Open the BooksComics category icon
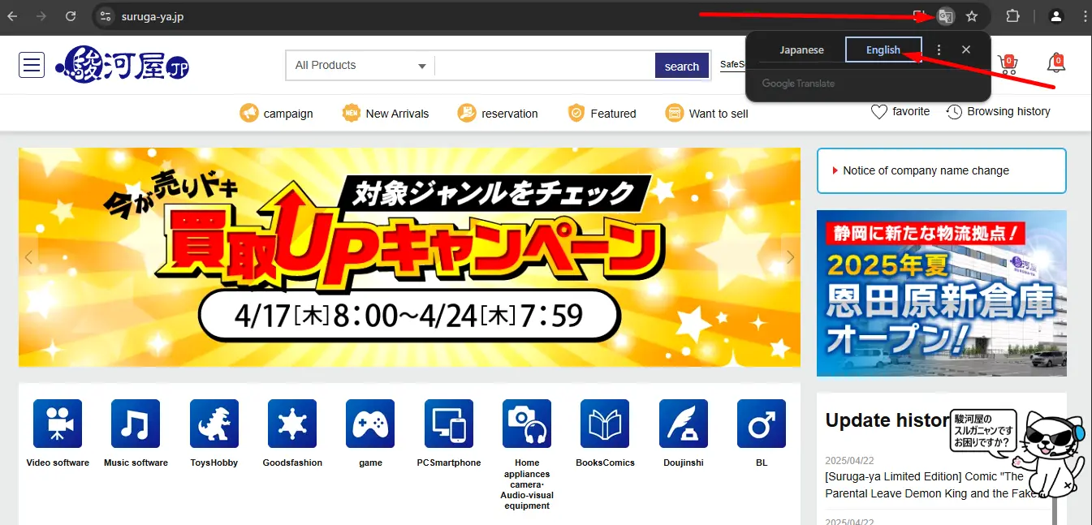 point(604,423)
